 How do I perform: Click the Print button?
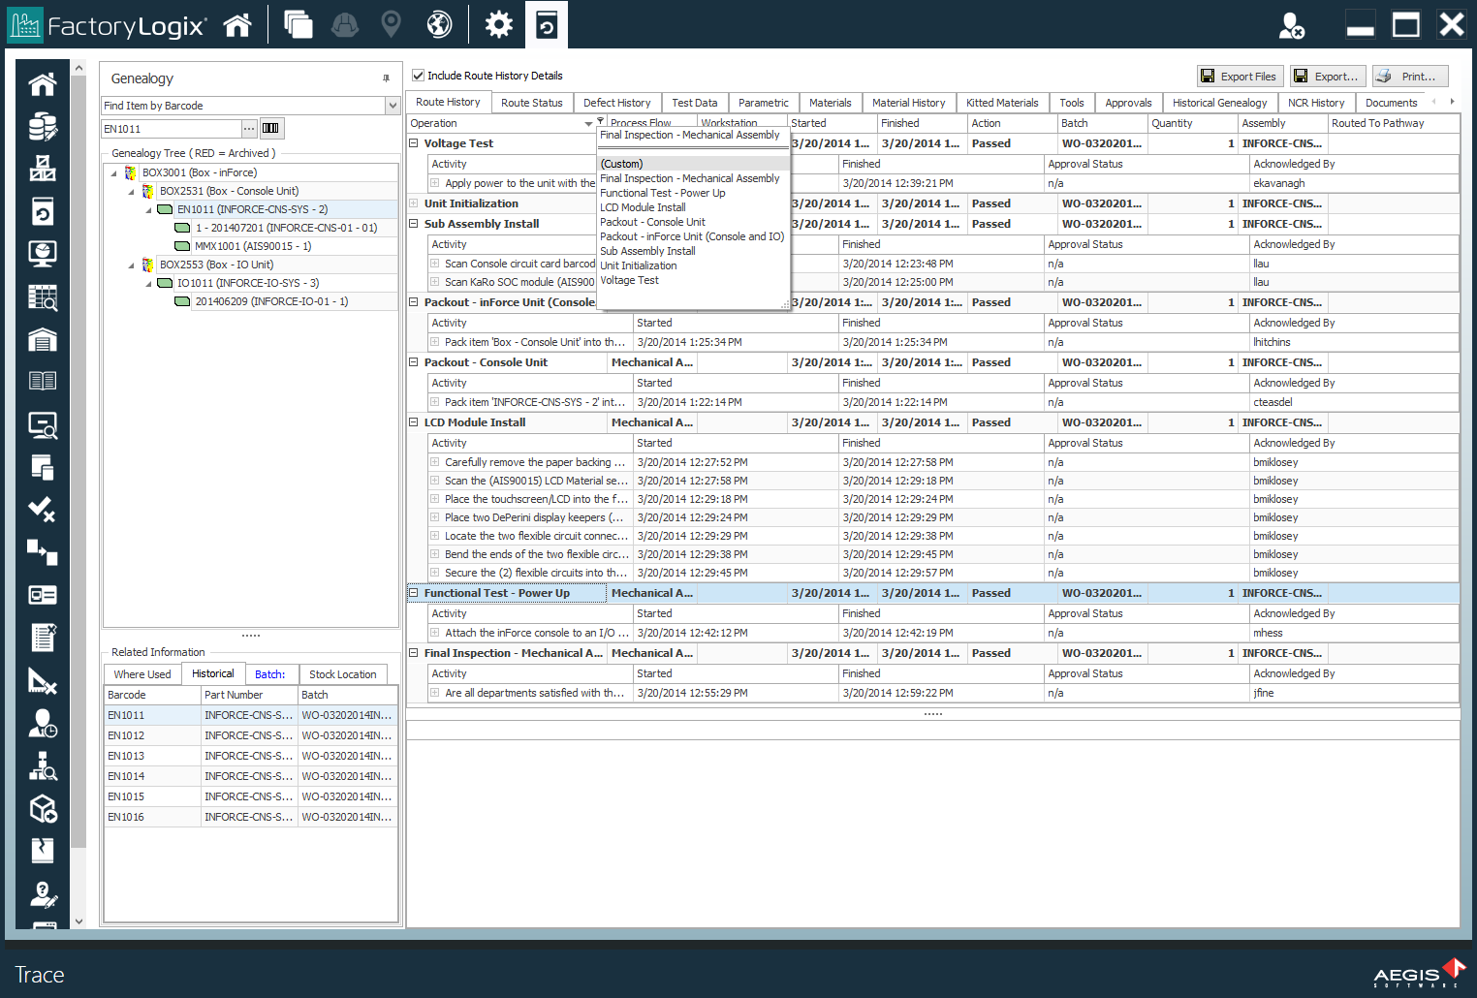click(x=1410, y=77)
